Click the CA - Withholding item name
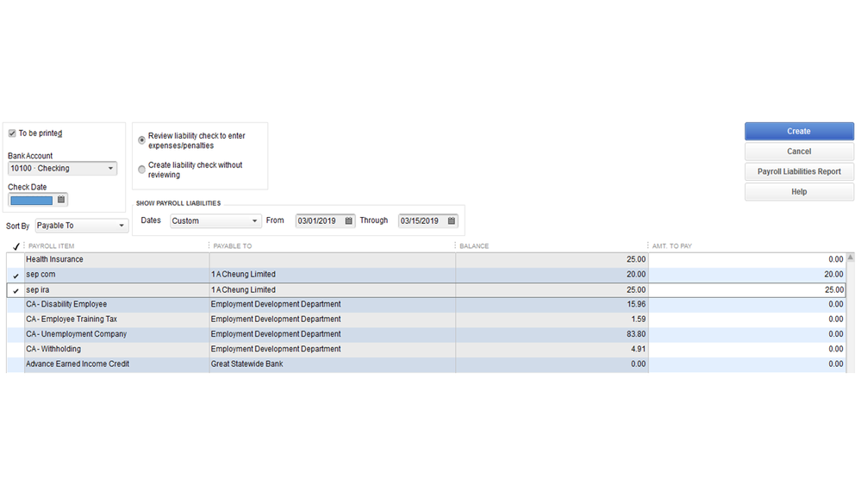The width and height of the screenshot is (861, 484). coord(53,349)
